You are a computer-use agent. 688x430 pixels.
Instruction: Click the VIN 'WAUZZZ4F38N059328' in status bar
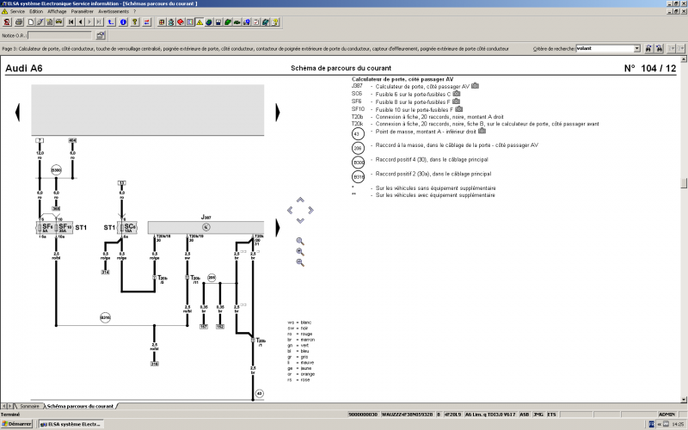click(407, 415)
